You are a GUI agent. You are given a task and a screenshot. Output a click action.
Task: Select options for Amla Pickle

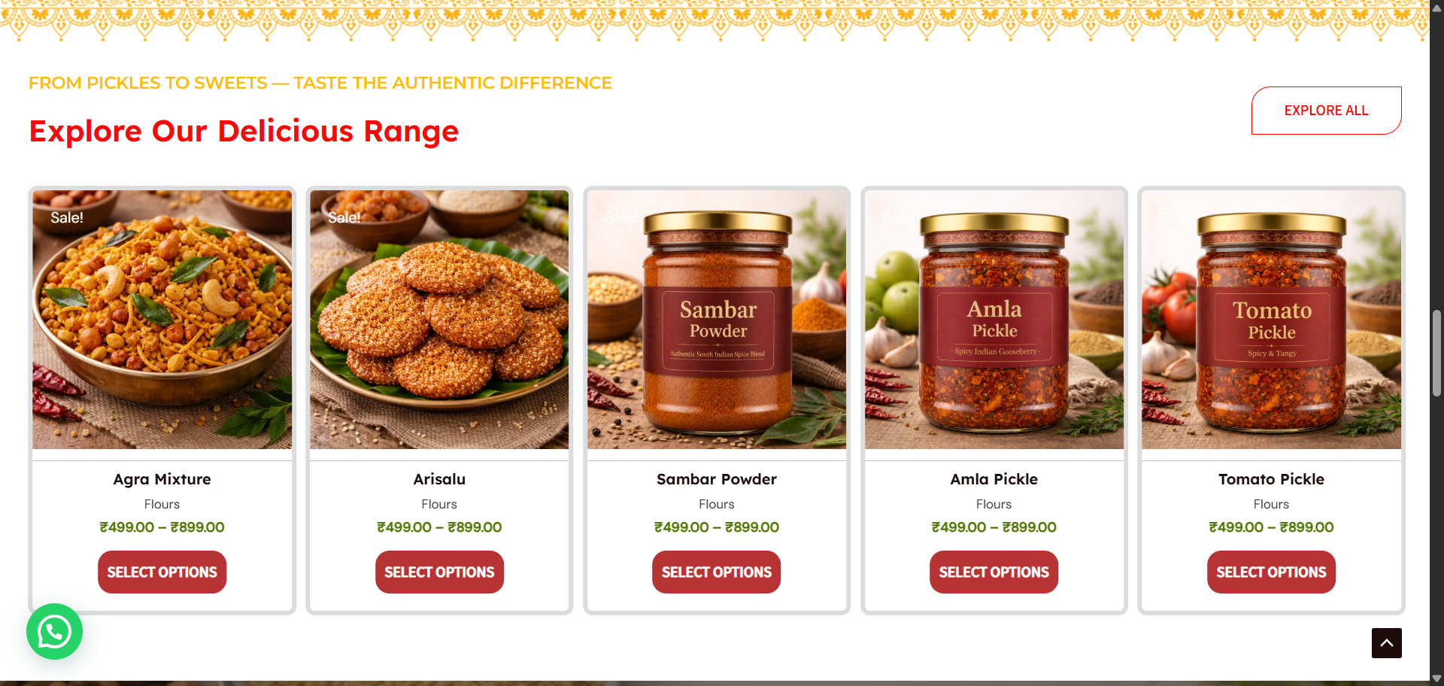pos(994,572)
